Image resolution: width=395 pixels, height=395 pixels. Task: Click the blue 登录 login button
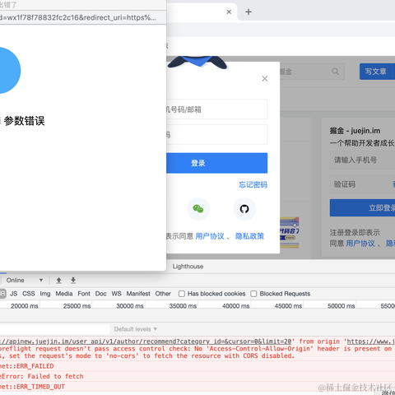click(216, 163)
